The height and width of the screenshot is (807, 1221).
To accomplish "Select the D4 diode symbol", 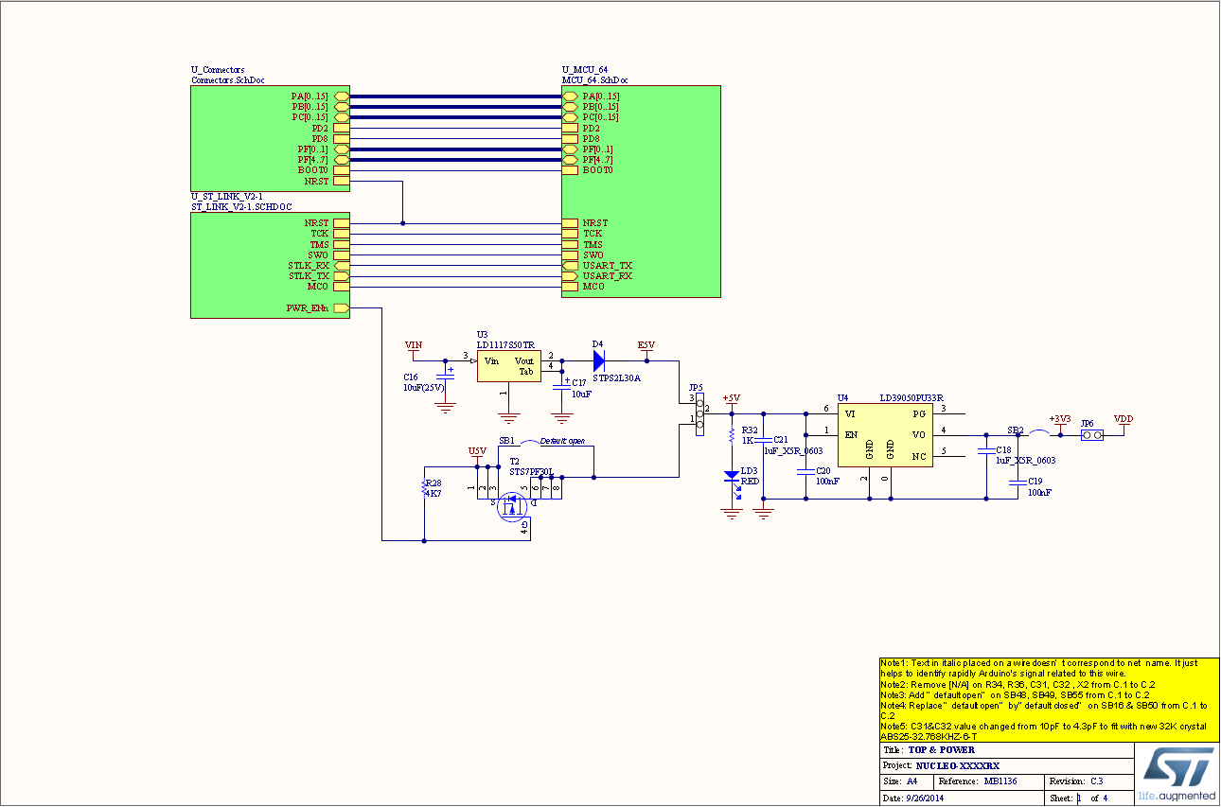I will [x=599, y=360].
